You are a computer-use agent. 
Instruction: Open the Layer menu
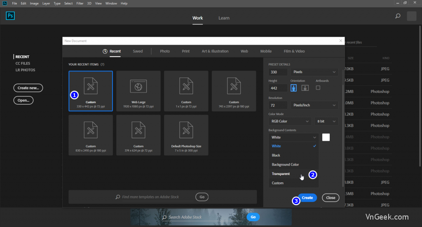tap(46, 3)
